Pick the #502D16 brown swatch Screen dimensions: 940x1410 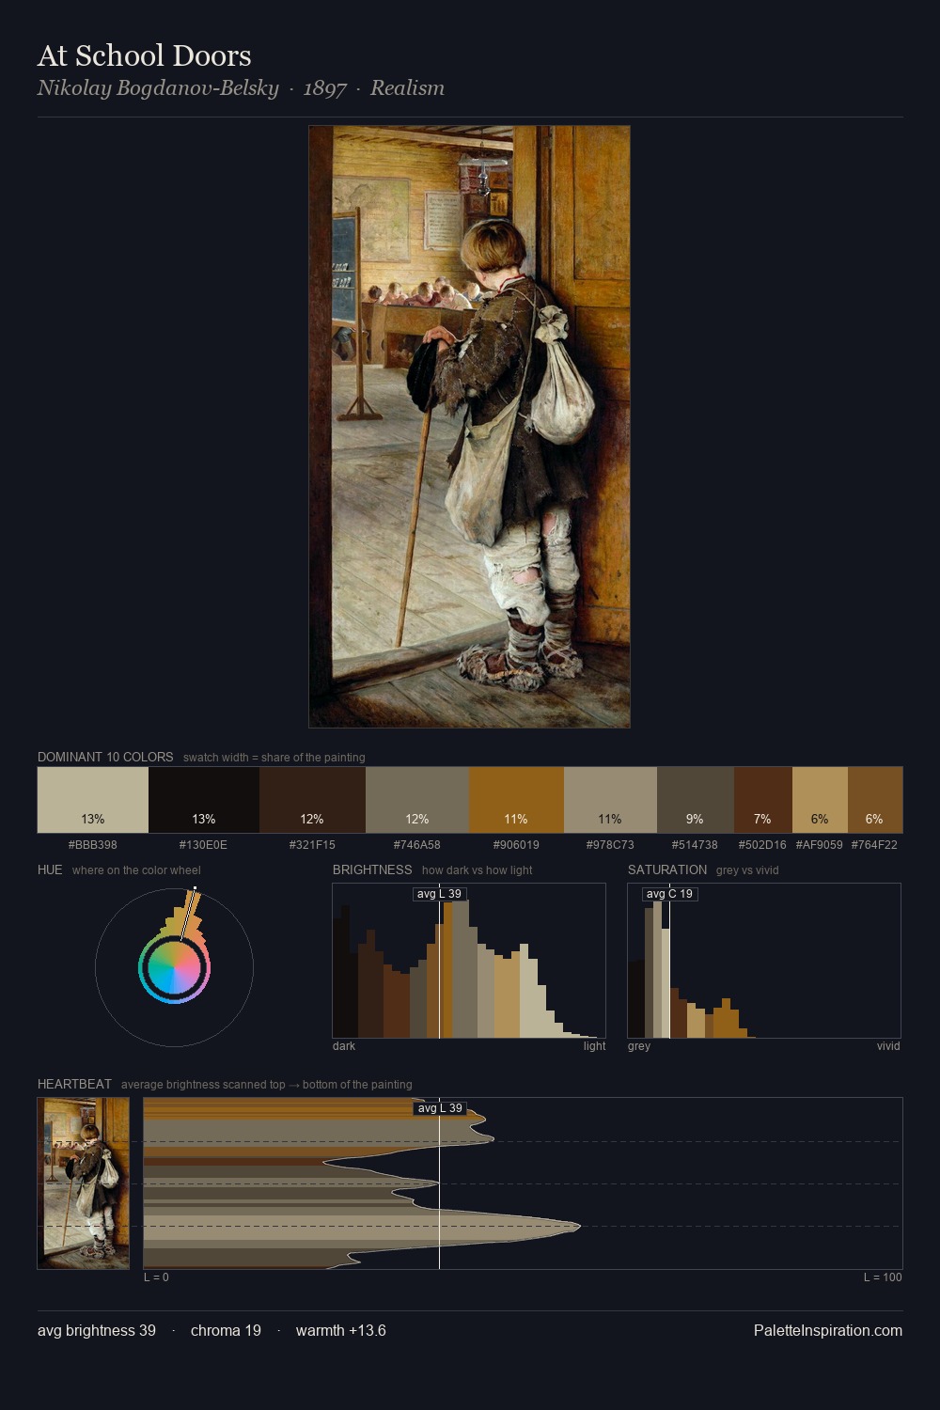(763, 800)
